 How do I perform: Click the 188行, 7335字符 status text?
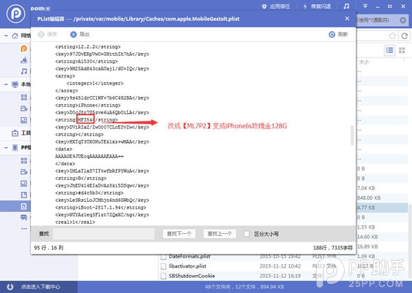coord(332,248)
